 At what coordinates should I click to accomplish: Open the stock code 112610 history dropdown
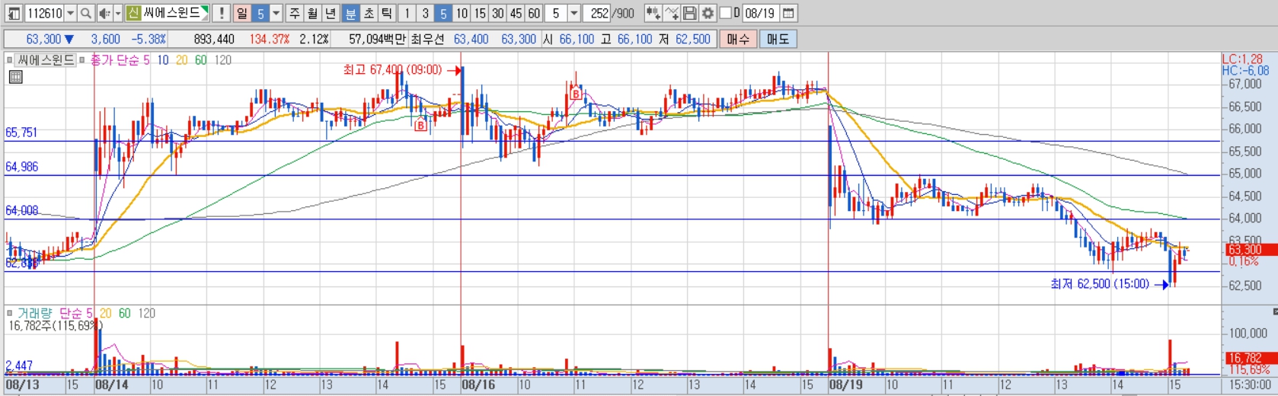(x=71, y=13)
